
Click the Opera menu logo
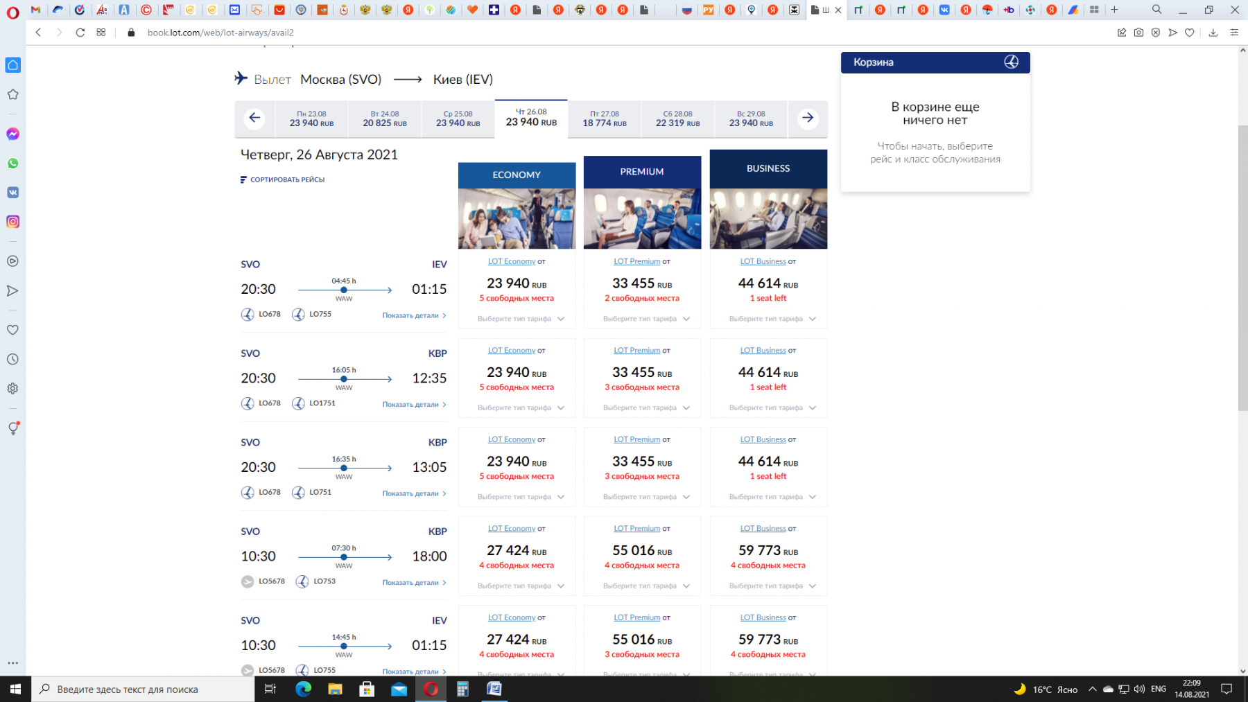(12, 11)
